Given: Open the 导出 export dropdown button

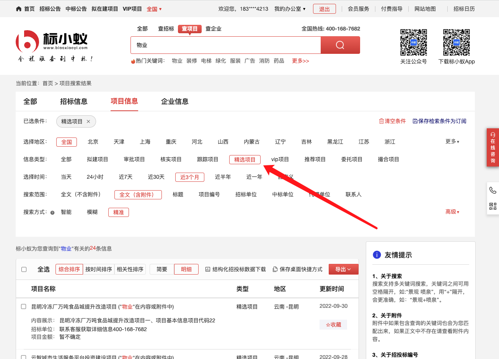Looking at the screenshot, I should coord(343,269).
